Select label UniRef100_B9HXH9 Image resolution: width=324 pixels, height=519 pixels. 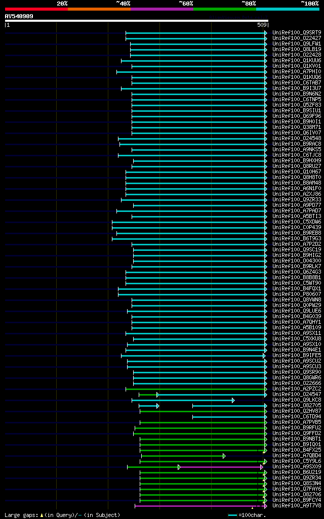click(x=297, y=160)
